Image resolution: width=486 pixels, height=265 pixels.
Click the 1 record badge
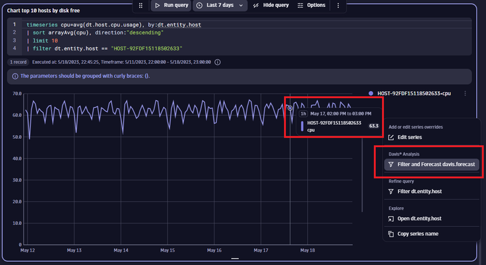18,62
